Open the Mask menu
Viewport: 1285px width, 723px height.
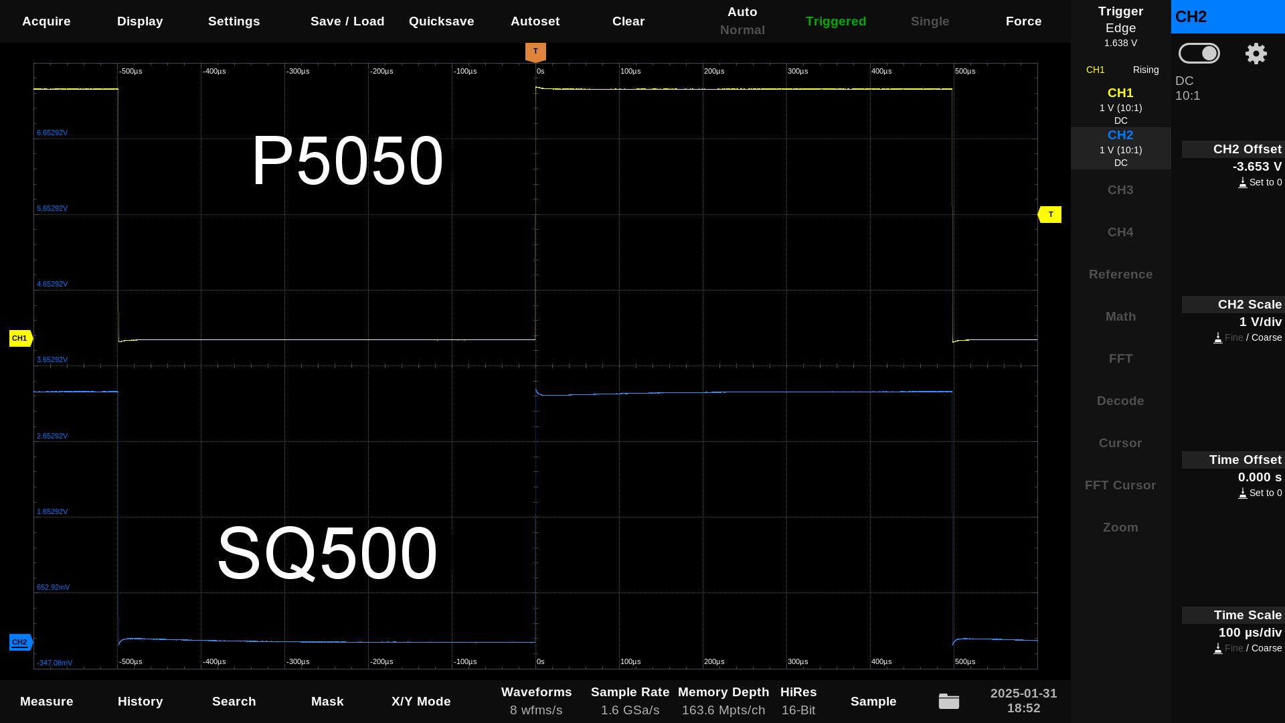tap(327, 702)
